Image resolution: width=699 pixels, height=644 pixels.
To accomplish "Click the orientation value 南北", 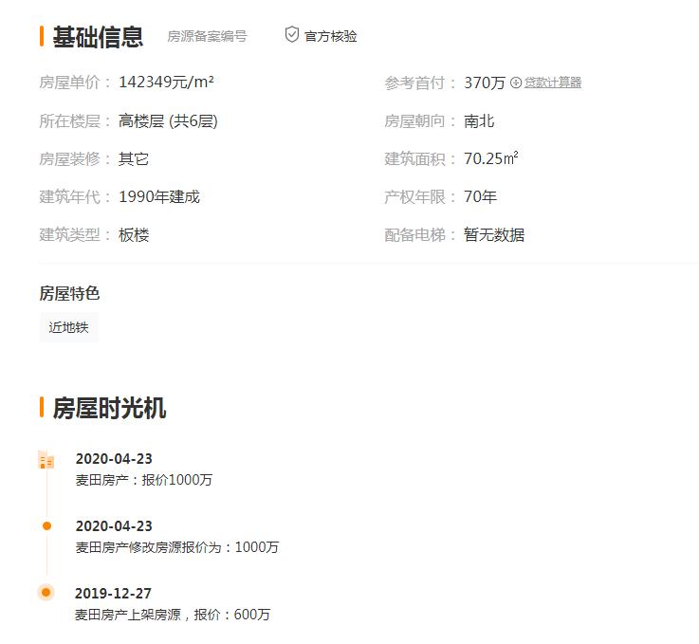I will tap(479, 120).
